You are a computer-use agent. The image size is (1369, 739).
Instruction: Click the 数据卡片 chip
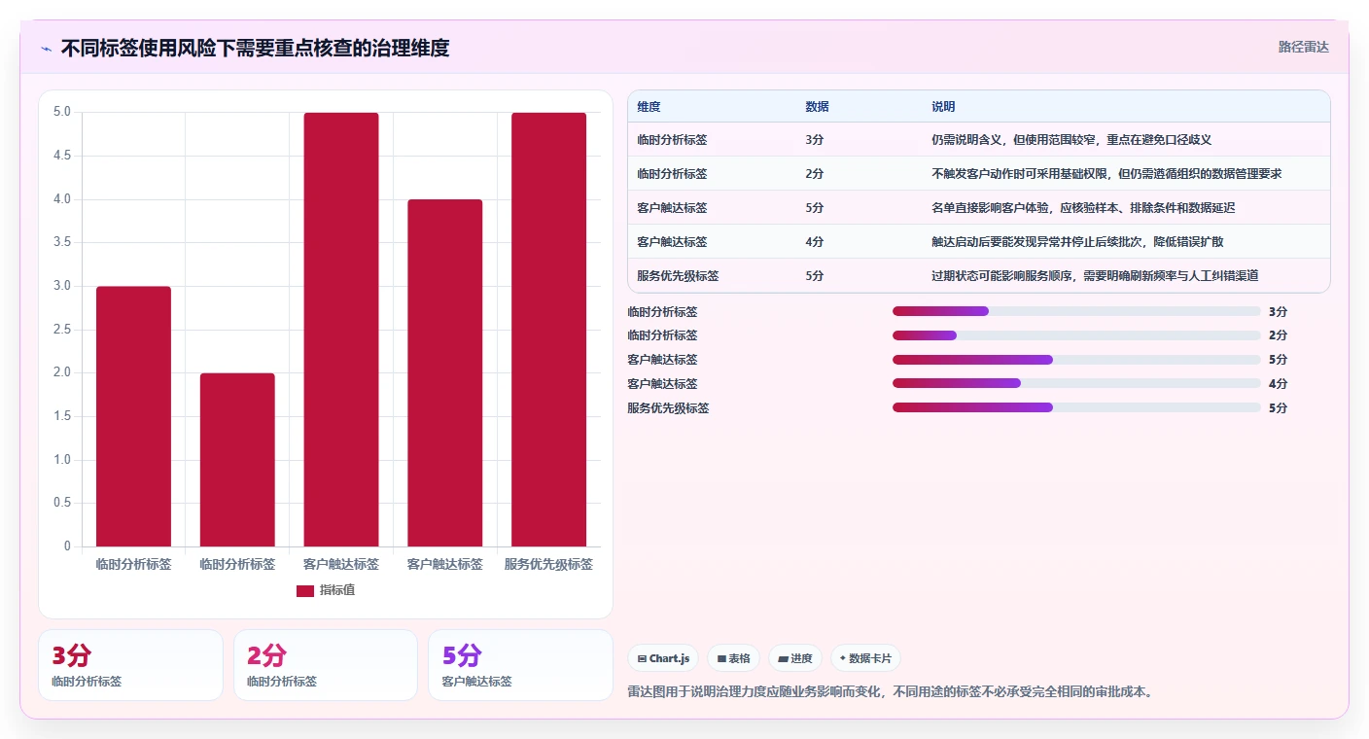tap(865, 658)
